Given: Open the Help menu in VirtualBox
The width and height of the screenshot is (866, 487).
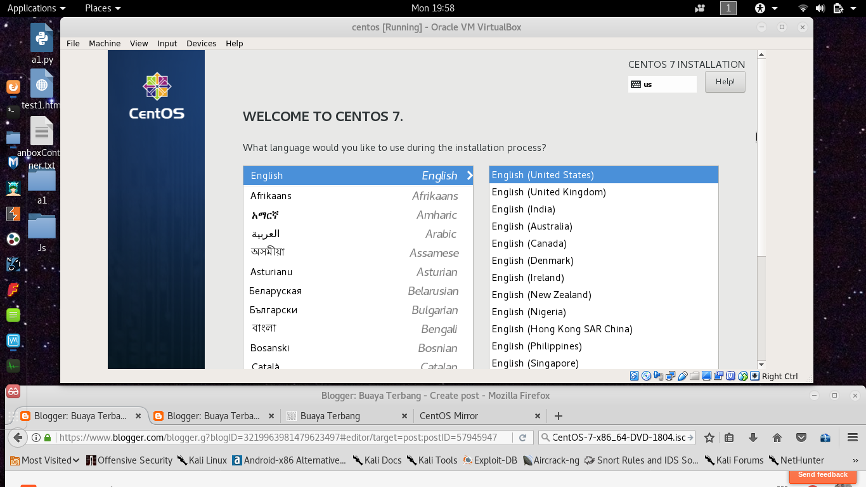Looking at the screenshot, I should 235,43.
